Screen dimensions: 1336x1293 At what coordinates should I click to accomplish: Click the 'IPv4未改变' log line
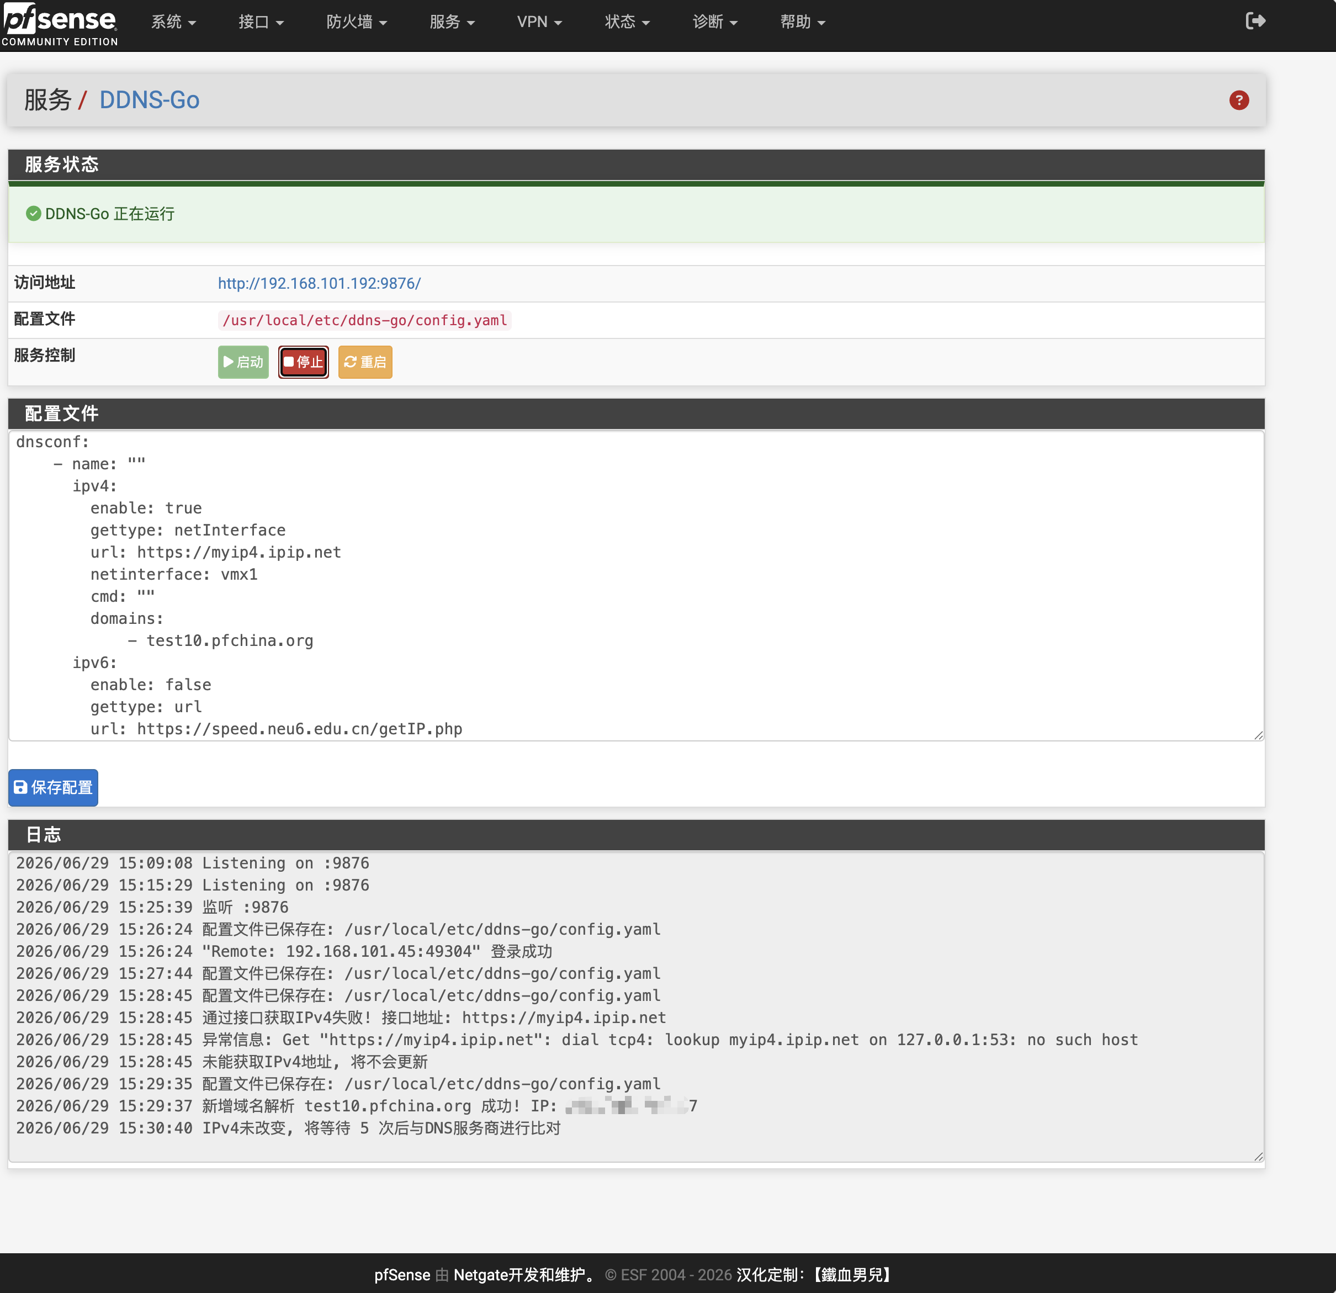tap(288, 1128)
